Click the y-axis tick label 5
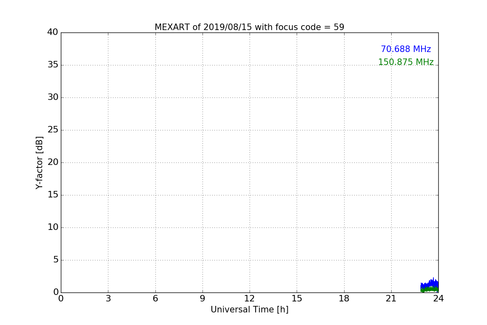The image size is (487, 325). tap(56, 260)
